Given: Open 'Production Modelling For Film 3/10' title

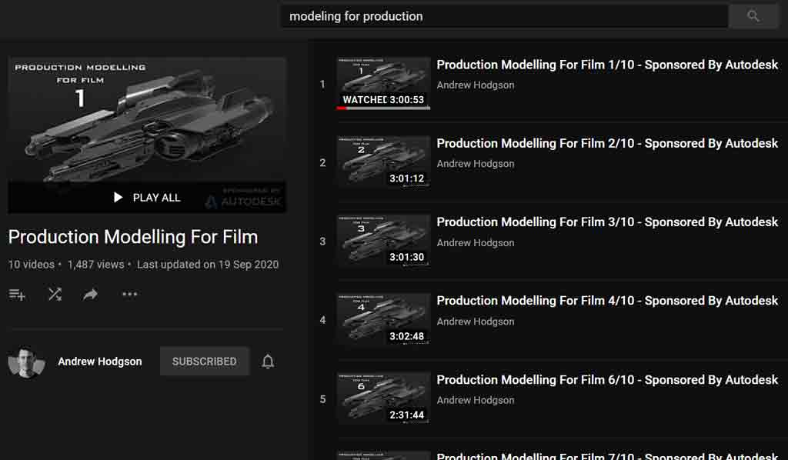Looking at the screenshot, I should 607,222.
